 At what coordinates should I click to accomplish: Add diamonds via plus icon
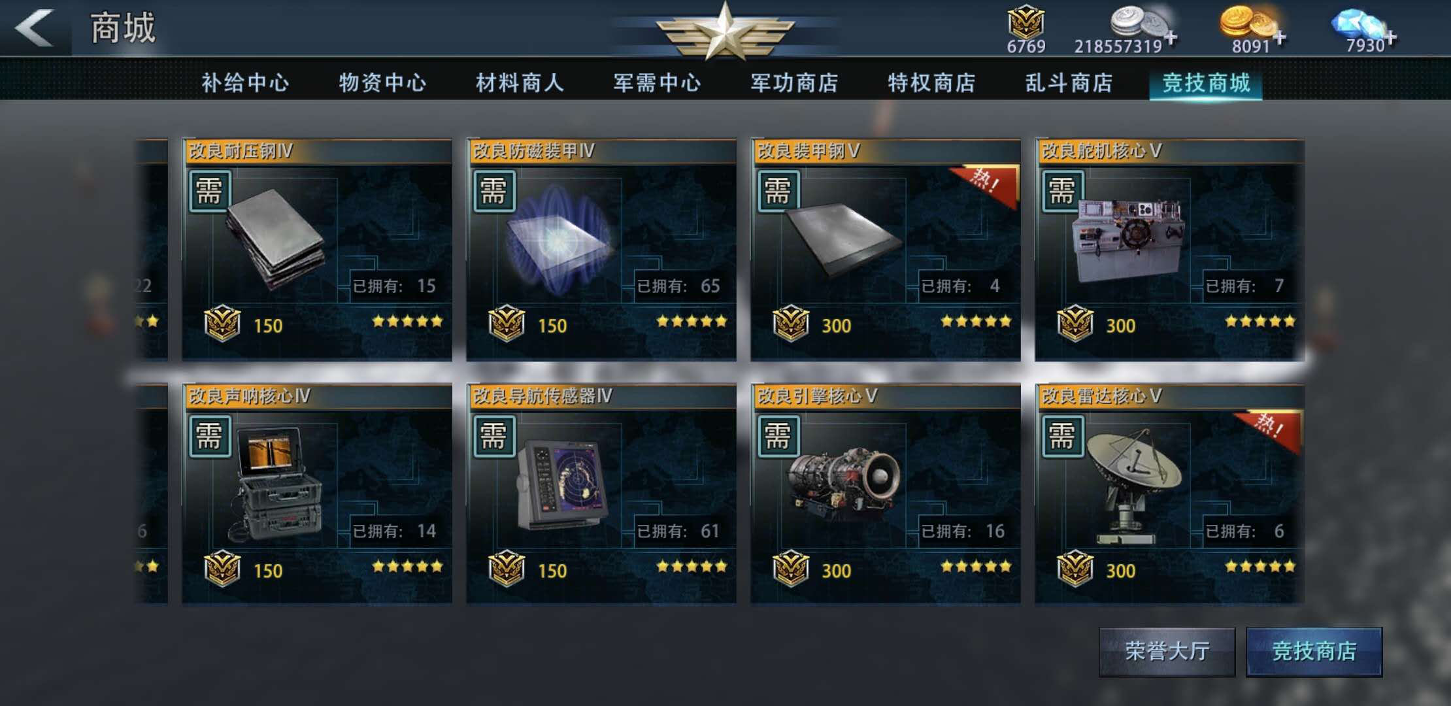pyautogui.click(x=1390, y=39)
